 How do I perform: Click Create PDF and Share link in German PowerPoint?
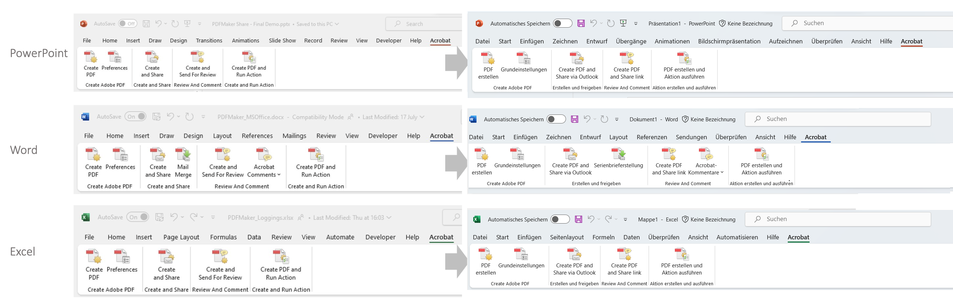tap(627, 59)
